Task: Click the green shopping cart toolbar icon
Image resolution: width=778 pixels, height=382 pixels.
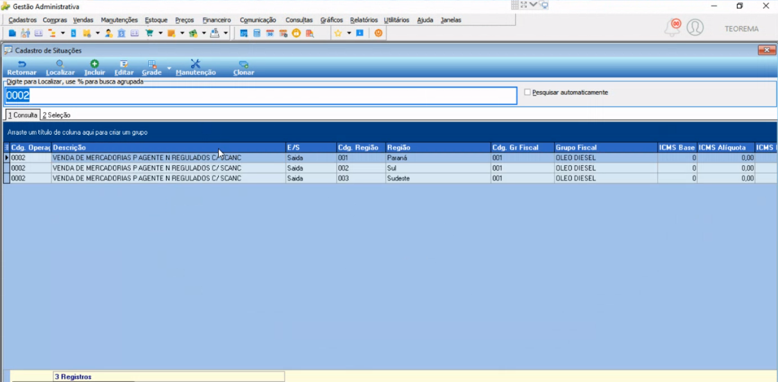Action: (x=149, y=33)
